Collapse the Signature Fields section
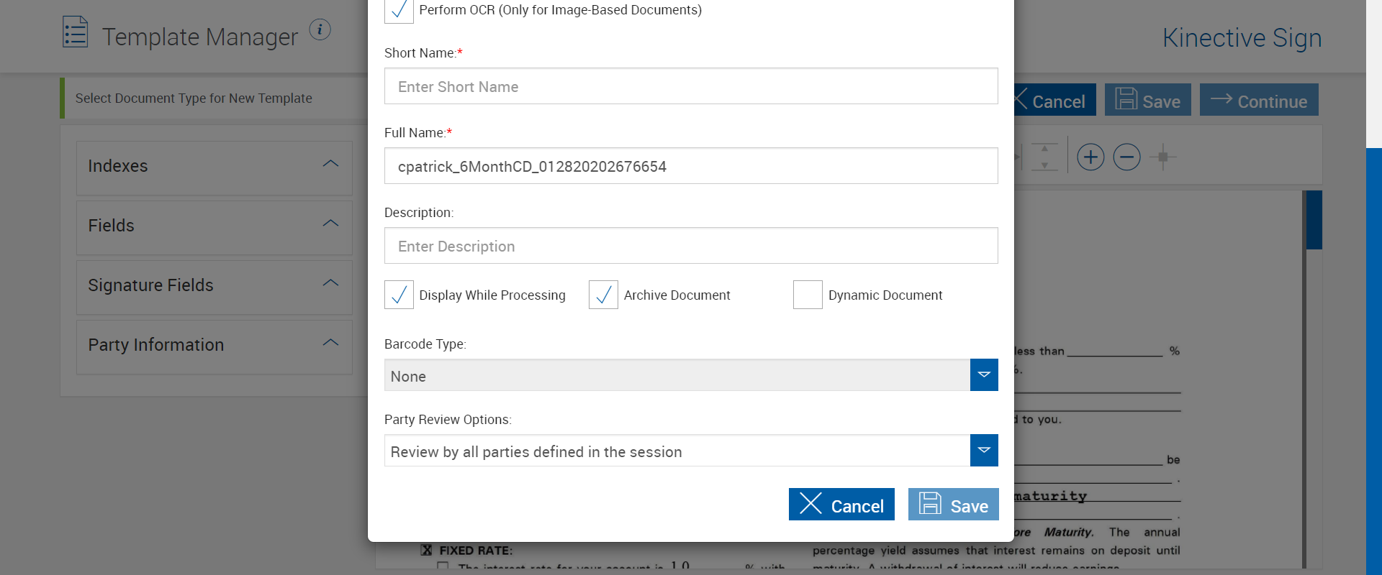This screenshot has width=1382, height=575. click(330, 284)
